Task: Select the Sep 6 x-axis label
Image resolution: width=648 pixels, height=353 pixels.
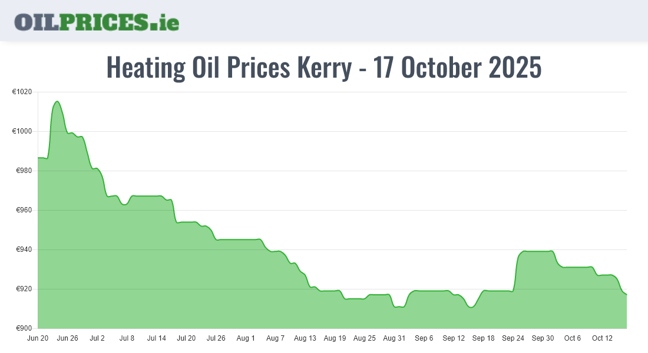Action: 424,338
